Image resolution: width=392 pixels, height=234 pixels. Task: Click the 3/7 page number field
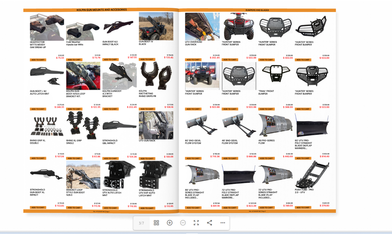pos(141,223)
